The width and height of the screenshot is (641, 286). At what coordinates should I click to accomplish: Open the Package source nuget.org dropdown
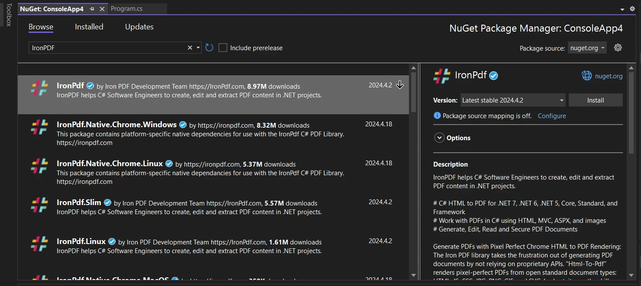(587, 48)
